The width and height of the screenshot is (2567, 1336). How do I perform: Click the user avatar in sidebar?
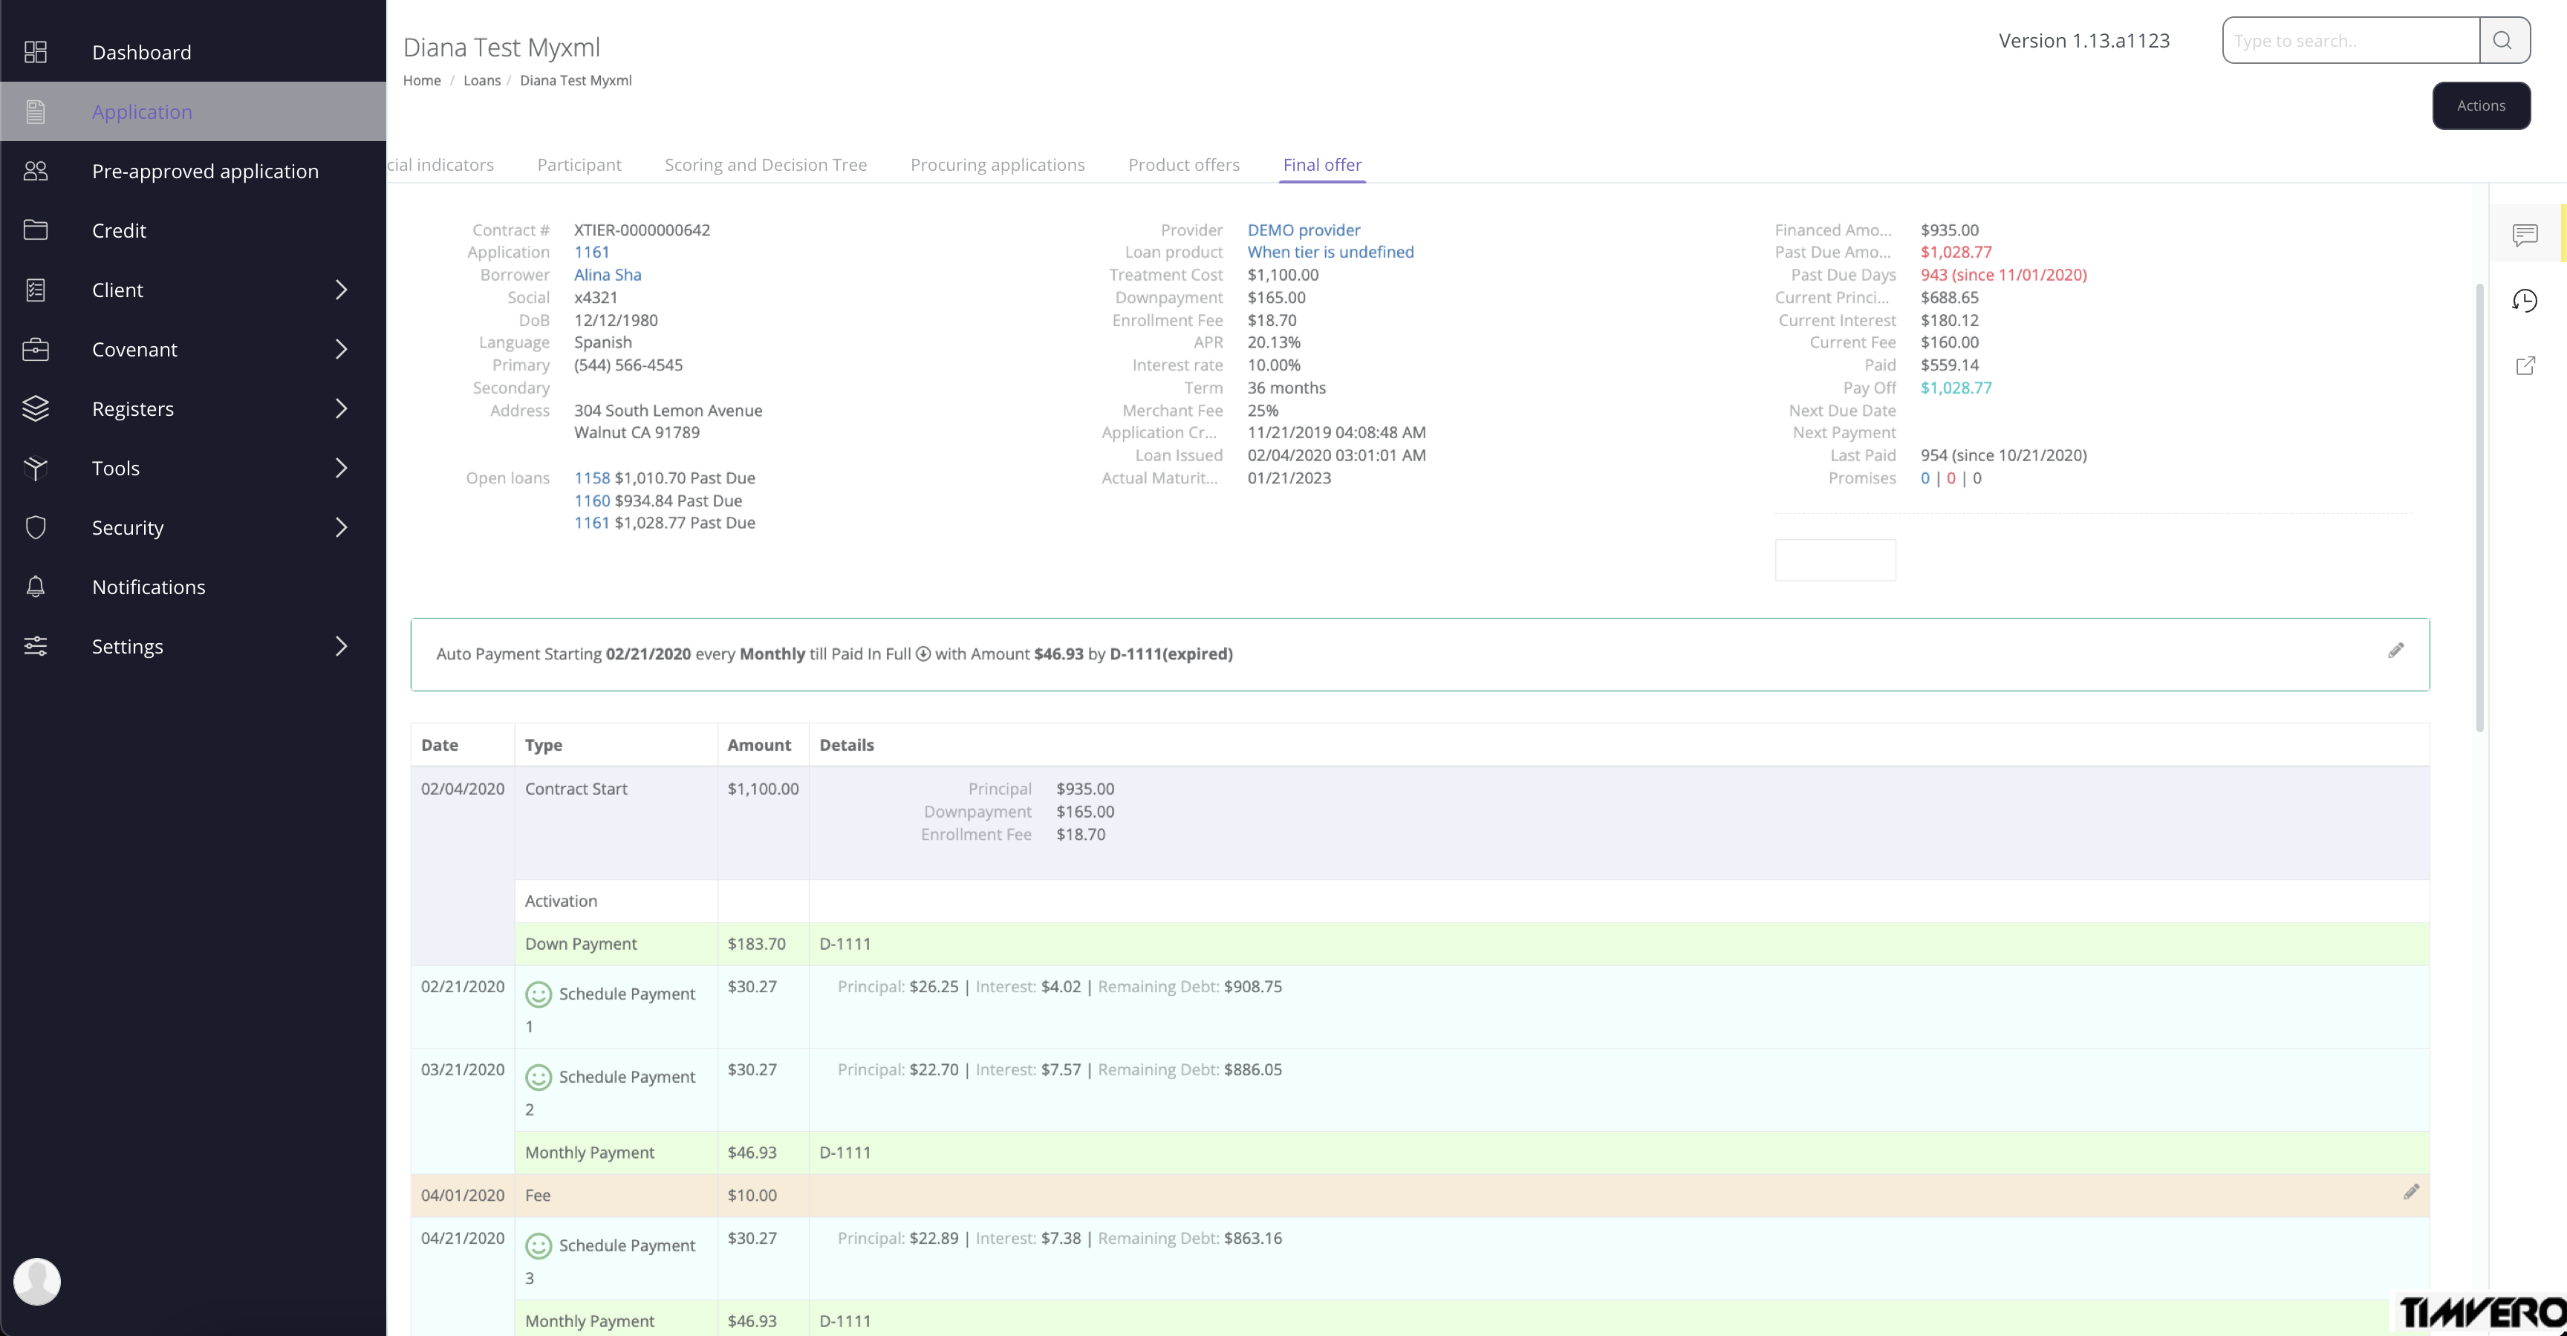coord(37,1281)
